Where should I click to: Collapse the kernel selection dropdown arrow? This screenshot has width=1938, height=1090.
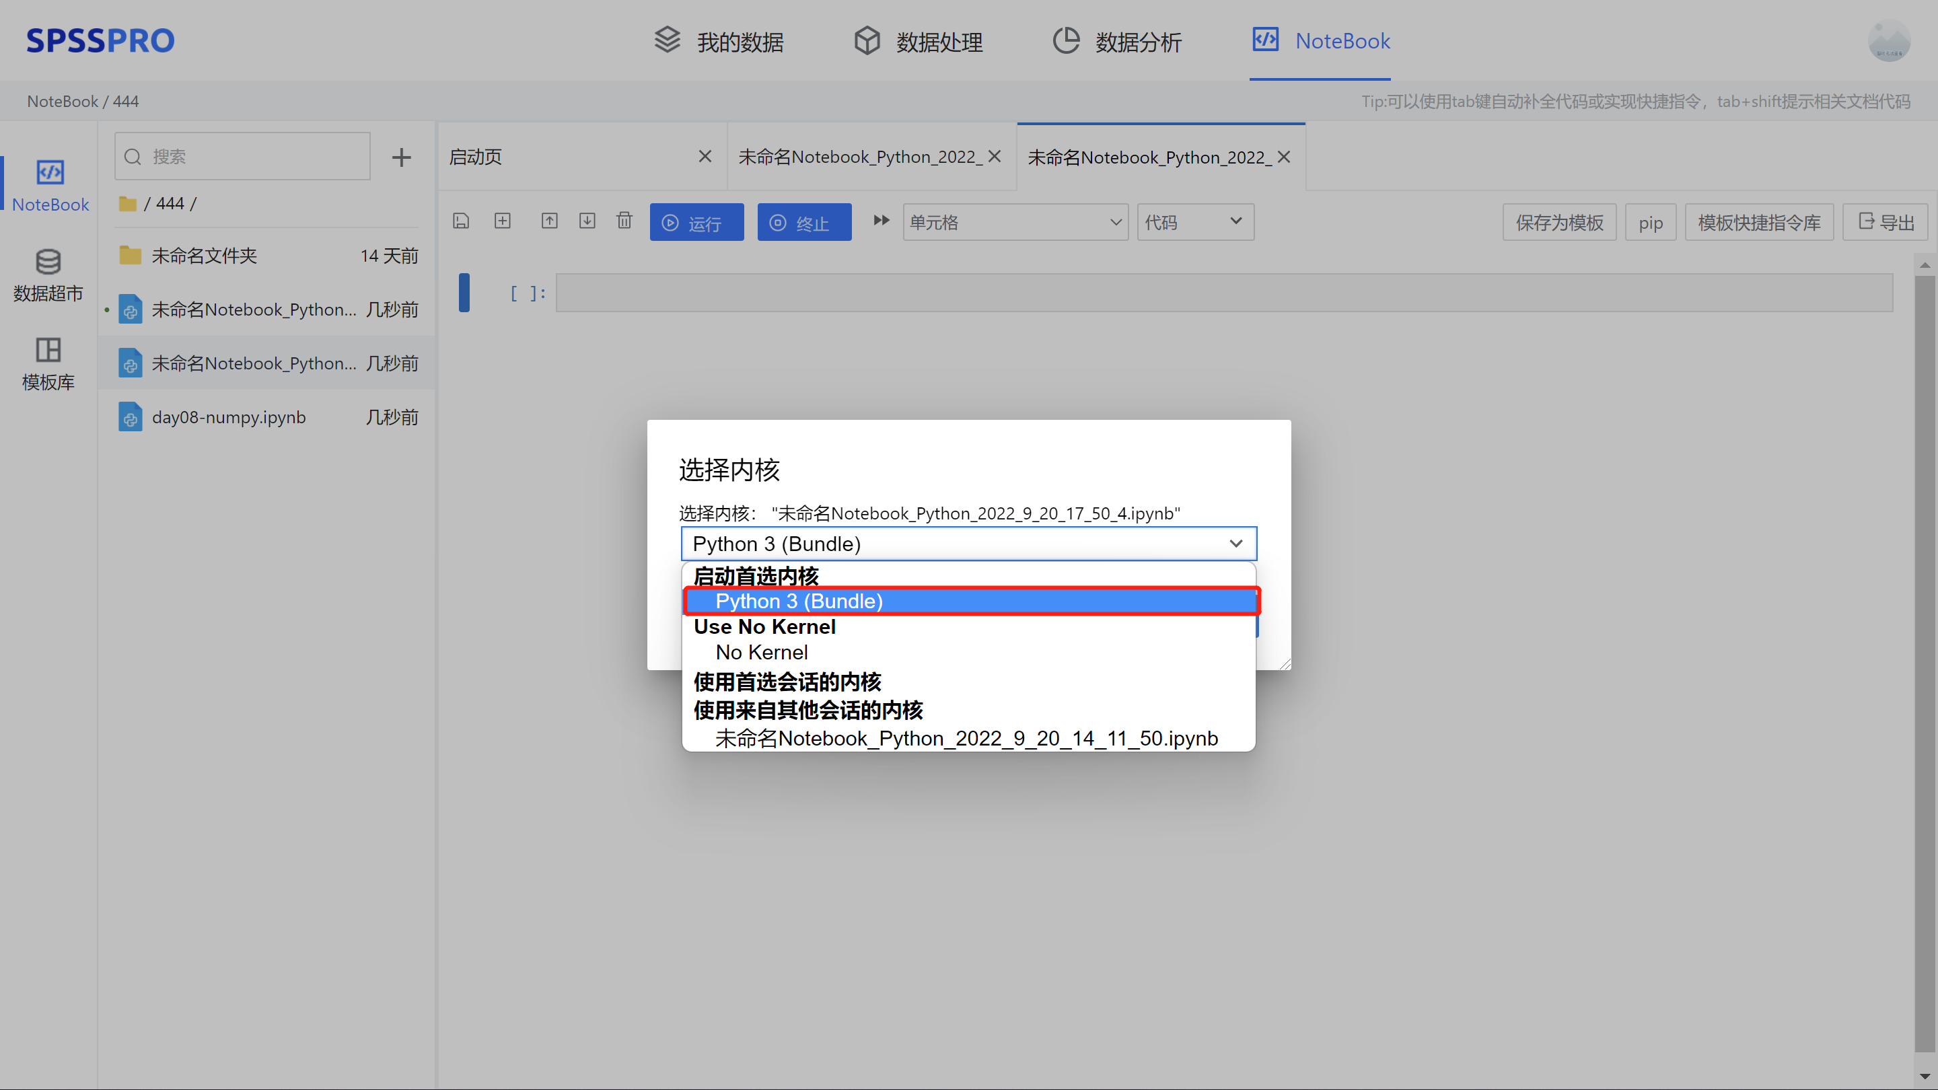[1235, 543]
